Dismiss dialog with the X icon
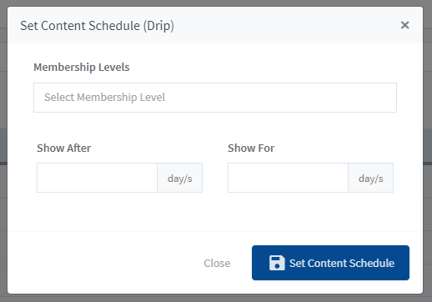The height and width of the screenshot is (302, 432). click(404, 25)
